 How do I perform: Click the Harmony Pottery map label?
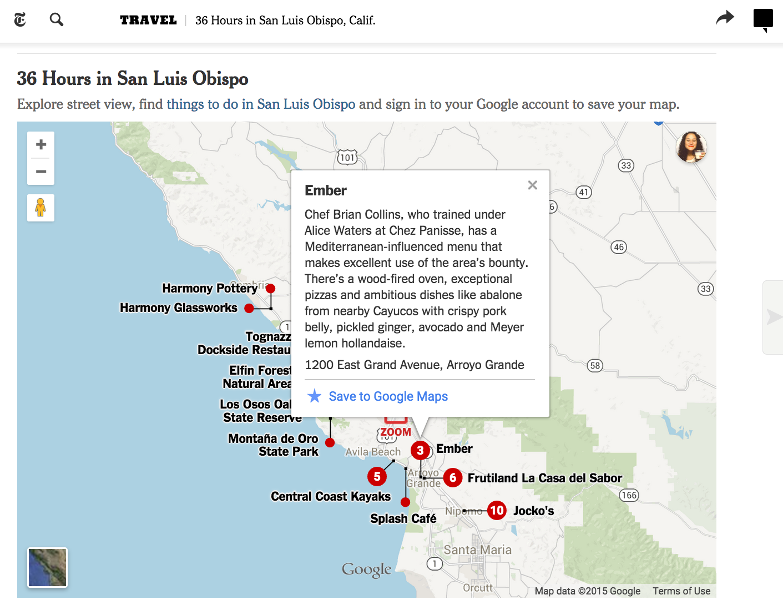pyautogui.click(x=210, y=288)
